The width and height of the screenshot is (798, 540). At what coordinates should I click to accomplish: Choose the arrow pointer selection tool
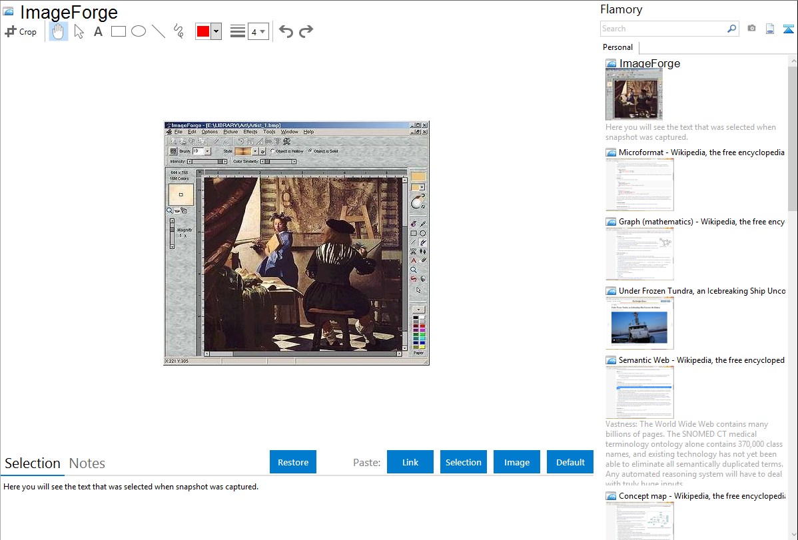click(x=79, y=31)
